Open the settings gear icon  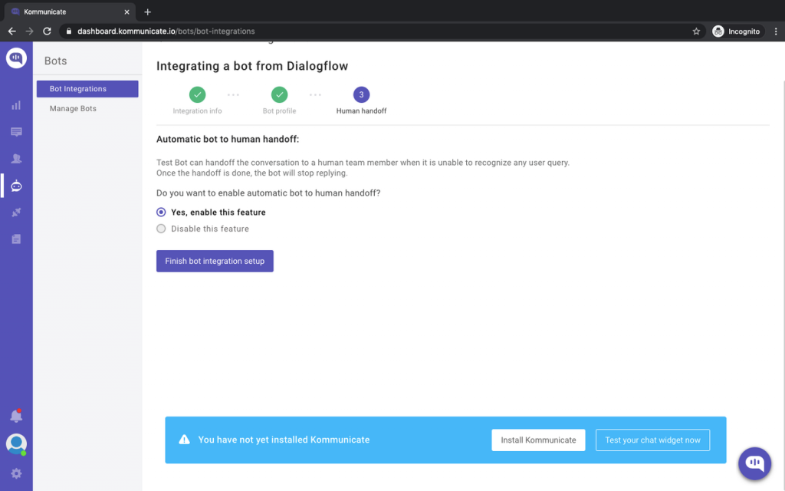pyautogui.click(x=16, y=473)
